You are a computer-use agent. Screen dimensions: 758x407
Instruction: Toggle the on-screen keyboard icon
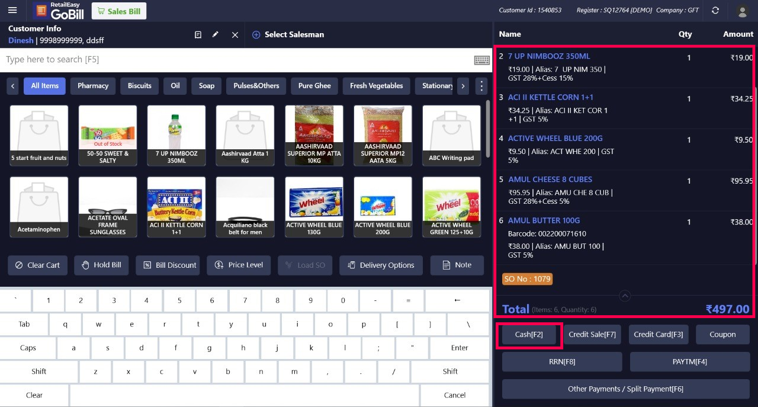[482, 60]
